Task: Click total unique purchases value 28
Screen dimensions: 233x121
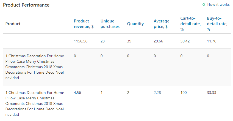Action: 102,41
